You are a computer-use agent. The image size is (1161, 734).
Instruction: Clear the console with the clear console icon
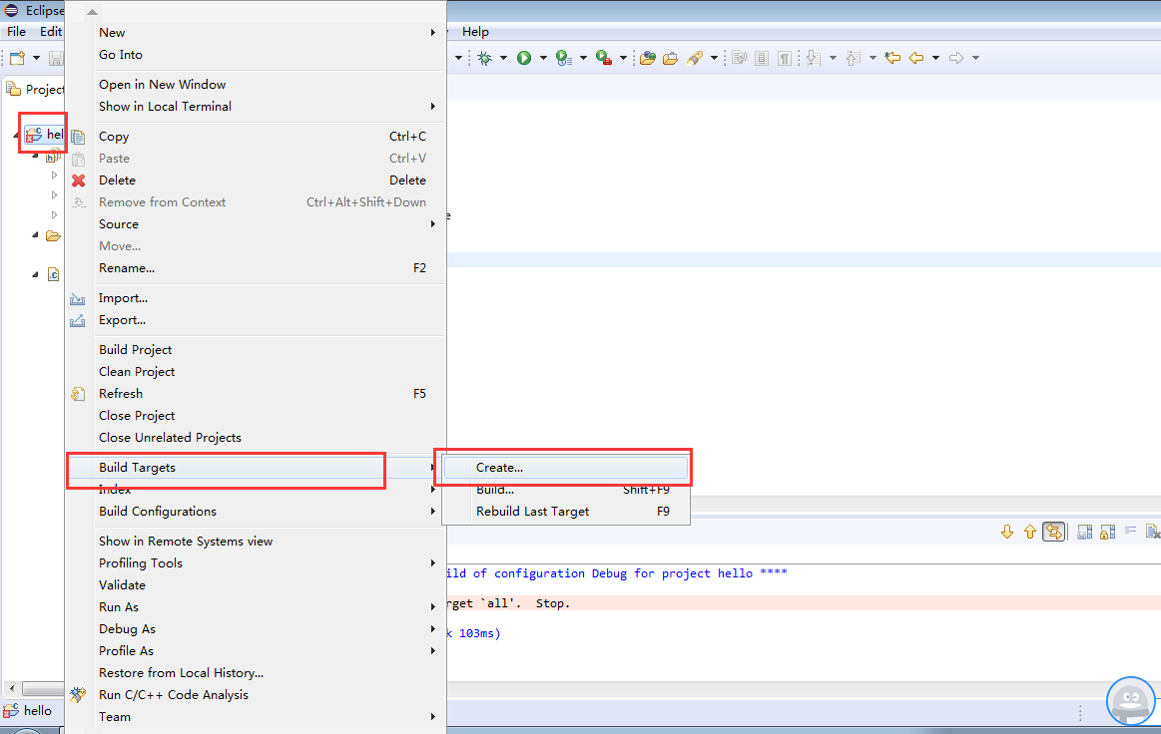pos(1152,532)
